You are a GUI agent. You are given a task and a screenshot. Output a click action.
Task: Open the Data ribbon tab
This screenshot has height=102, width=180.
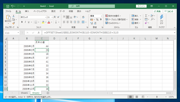(62, 11)
